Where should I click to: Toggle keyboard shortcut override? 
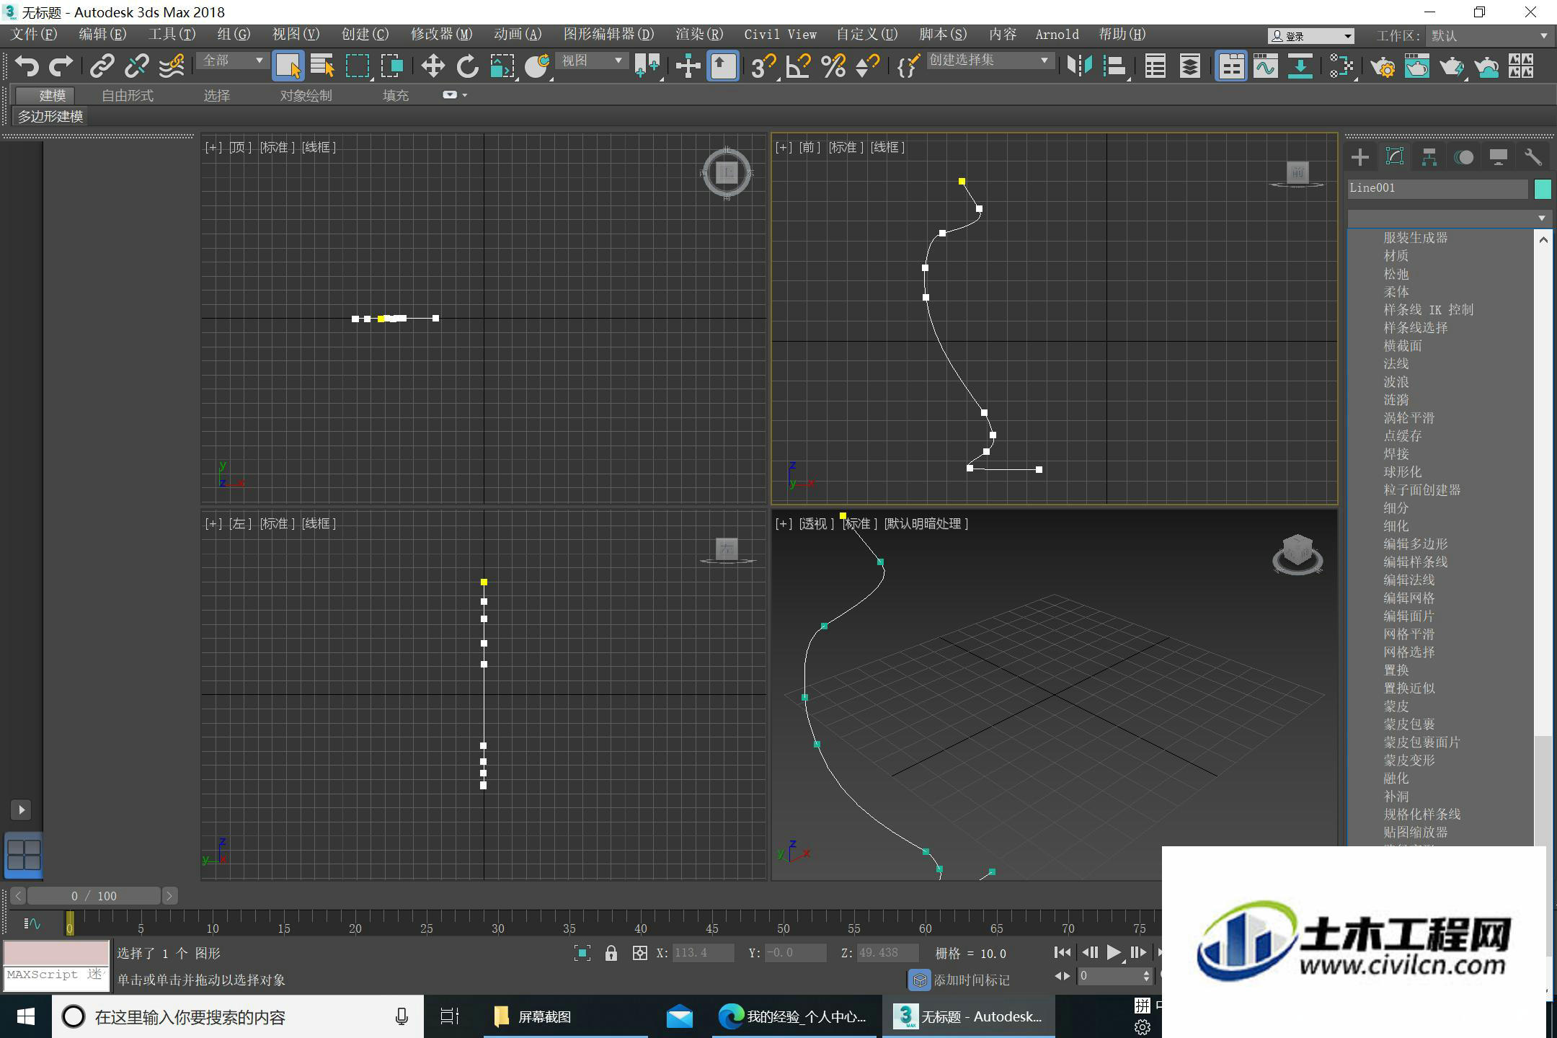pos(723,66)
